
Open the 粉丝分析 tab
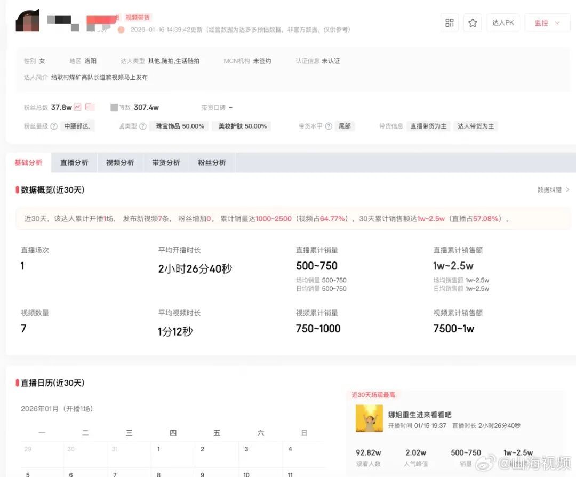[212, 163]
